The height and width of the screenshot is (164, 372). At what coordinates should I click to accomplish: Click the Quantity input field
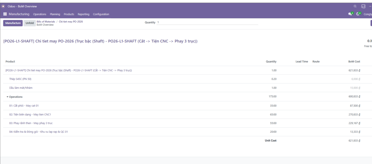point(207,22)
